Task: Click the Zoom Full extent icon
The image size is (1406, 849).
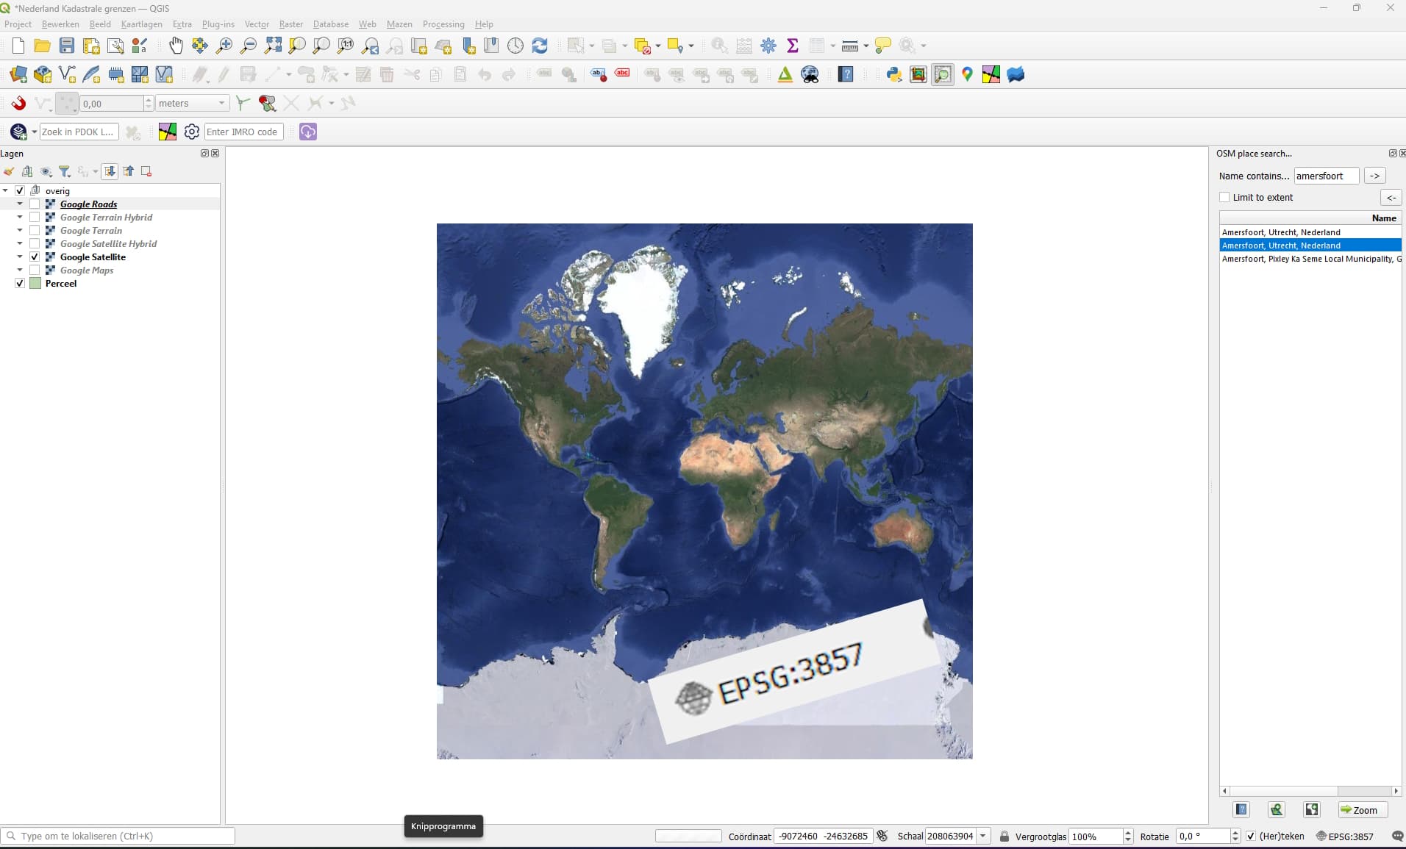Action: (x=273, y=46)
